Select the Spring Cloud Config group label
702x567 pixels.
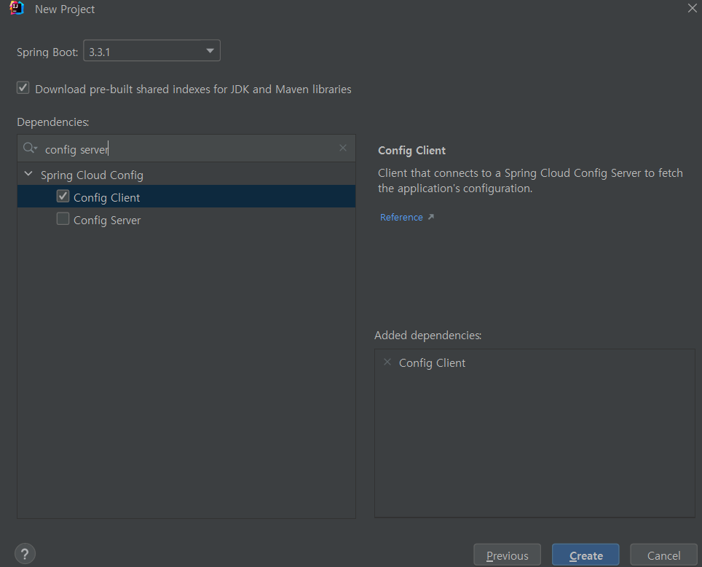pyautogui.click(x=92, y=175)
